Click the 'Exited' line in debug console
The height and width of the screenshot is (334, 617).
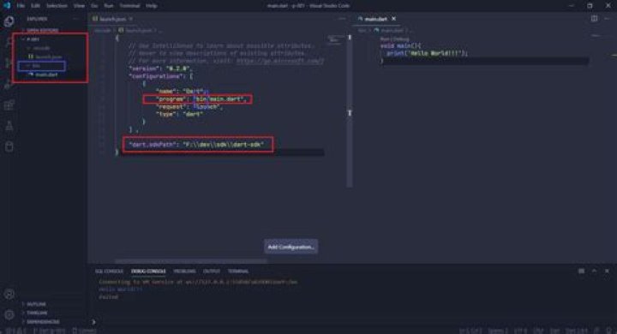coord(109,297)
